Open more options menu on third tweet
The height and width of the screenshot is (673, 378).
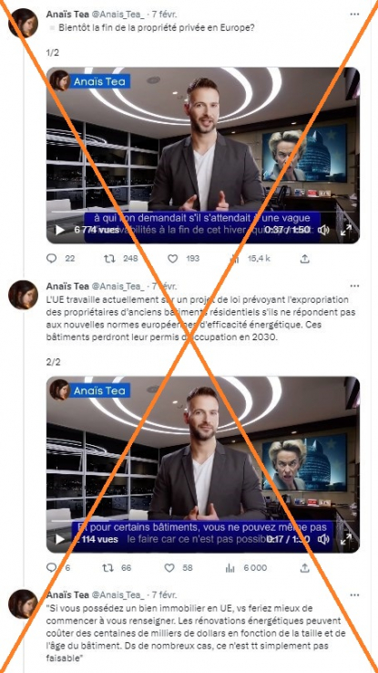point(354,595)
